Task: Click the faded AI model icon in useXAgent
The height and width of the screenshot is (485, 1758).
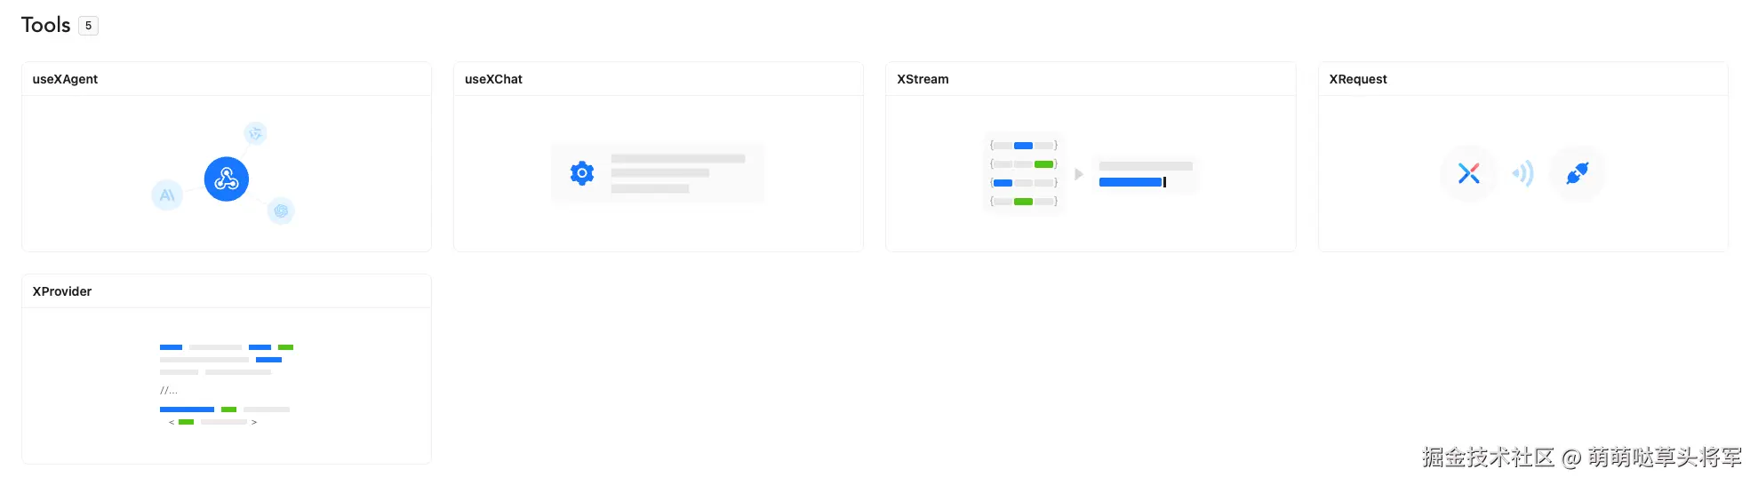Action: (167, 195)
